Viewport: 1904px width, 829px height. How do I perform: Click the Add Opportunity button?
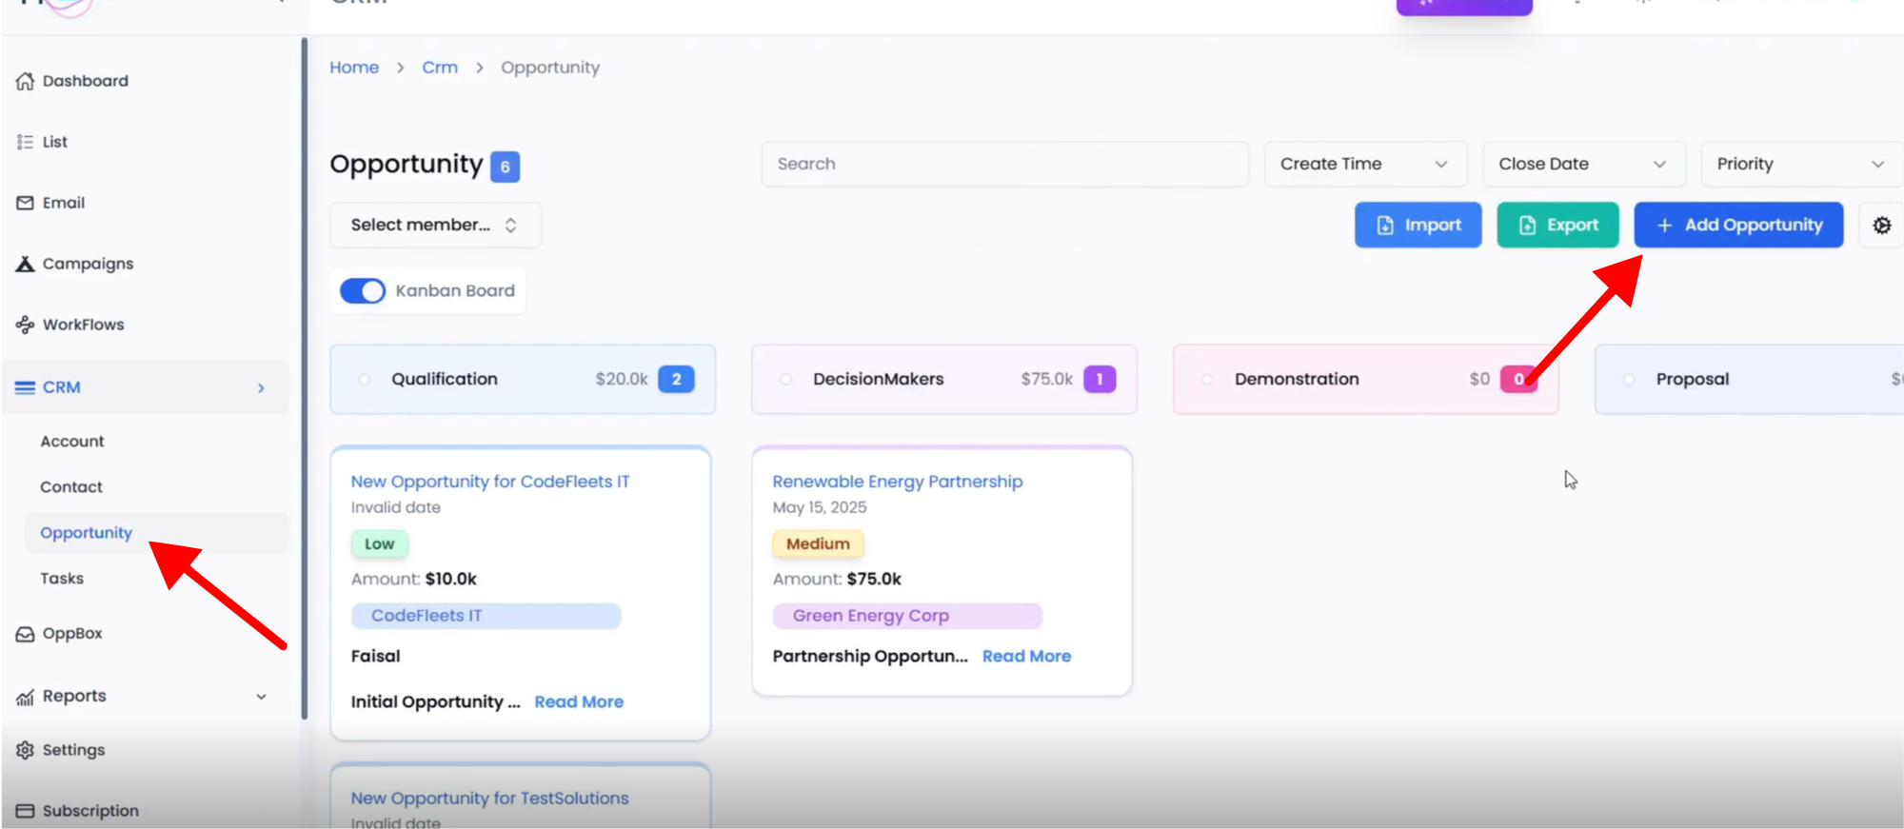pos(1738,225)
